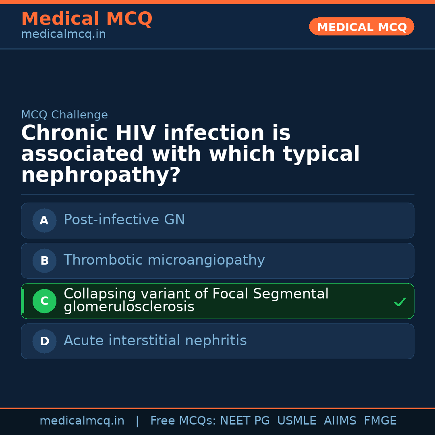The width and height of the screenshot is (435, 435).
Task: Select AIIMS in the footer
Action: [x=340, y=421]
